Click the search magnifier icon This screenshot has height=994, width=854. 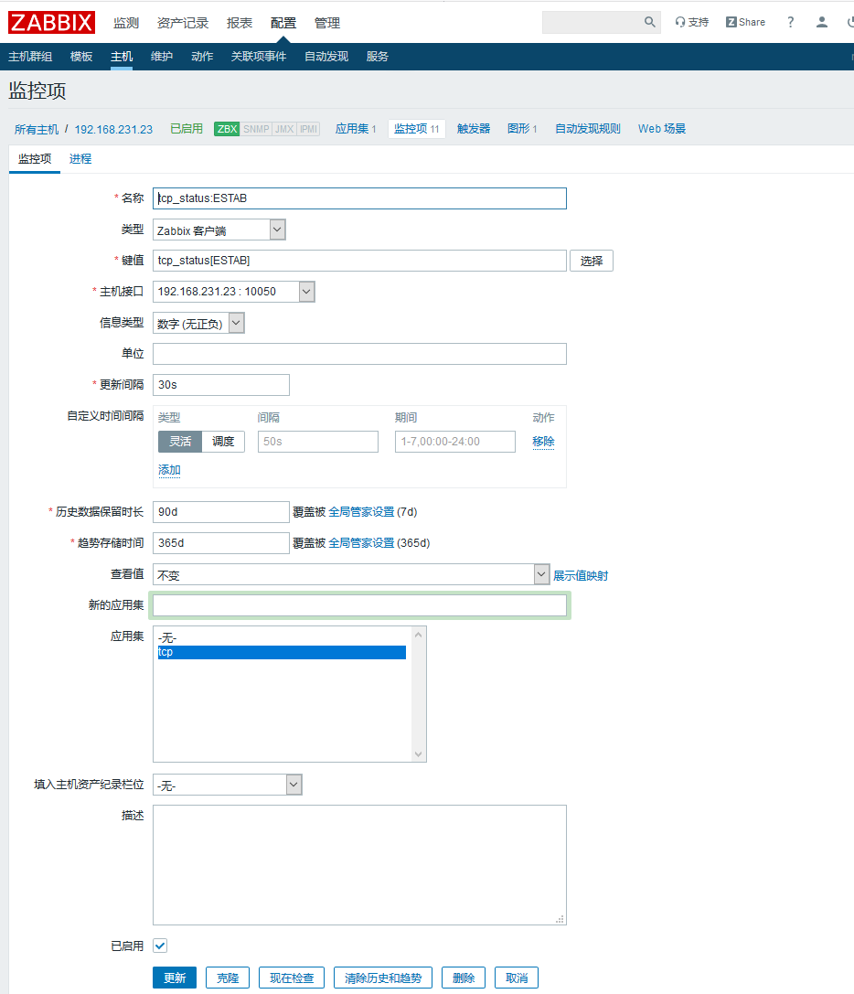pyautogui.click(x=652, y=21)
